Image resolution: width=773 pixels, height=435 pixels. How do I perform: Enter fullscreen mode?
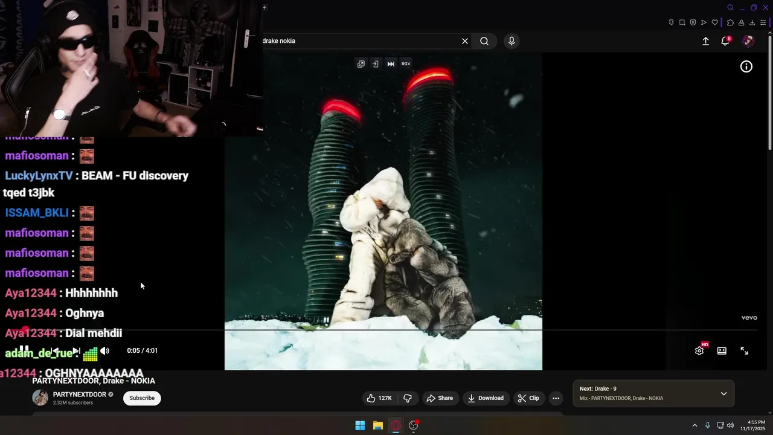745,350
